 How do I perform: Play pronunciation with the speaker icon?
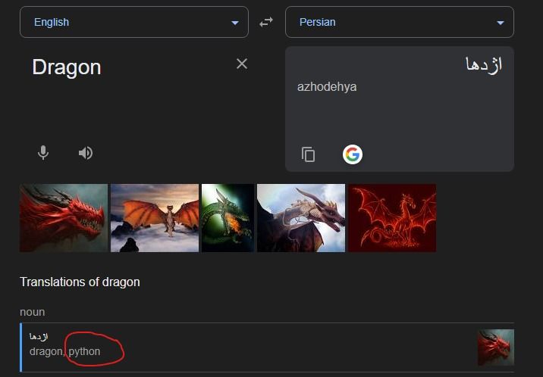coord(86,153)
